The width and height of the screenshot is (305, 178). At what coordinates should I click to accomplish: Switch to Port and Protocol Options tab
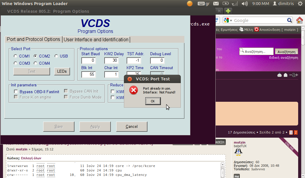pyautogui.click(x=33, y=39)
